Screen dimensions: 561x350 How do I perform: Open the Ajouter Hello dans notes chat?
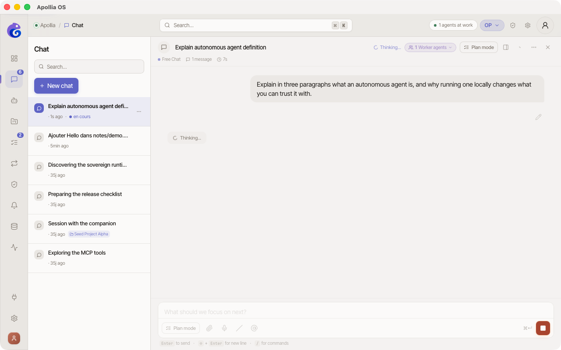pyautogui.click(x=89, y=141)
